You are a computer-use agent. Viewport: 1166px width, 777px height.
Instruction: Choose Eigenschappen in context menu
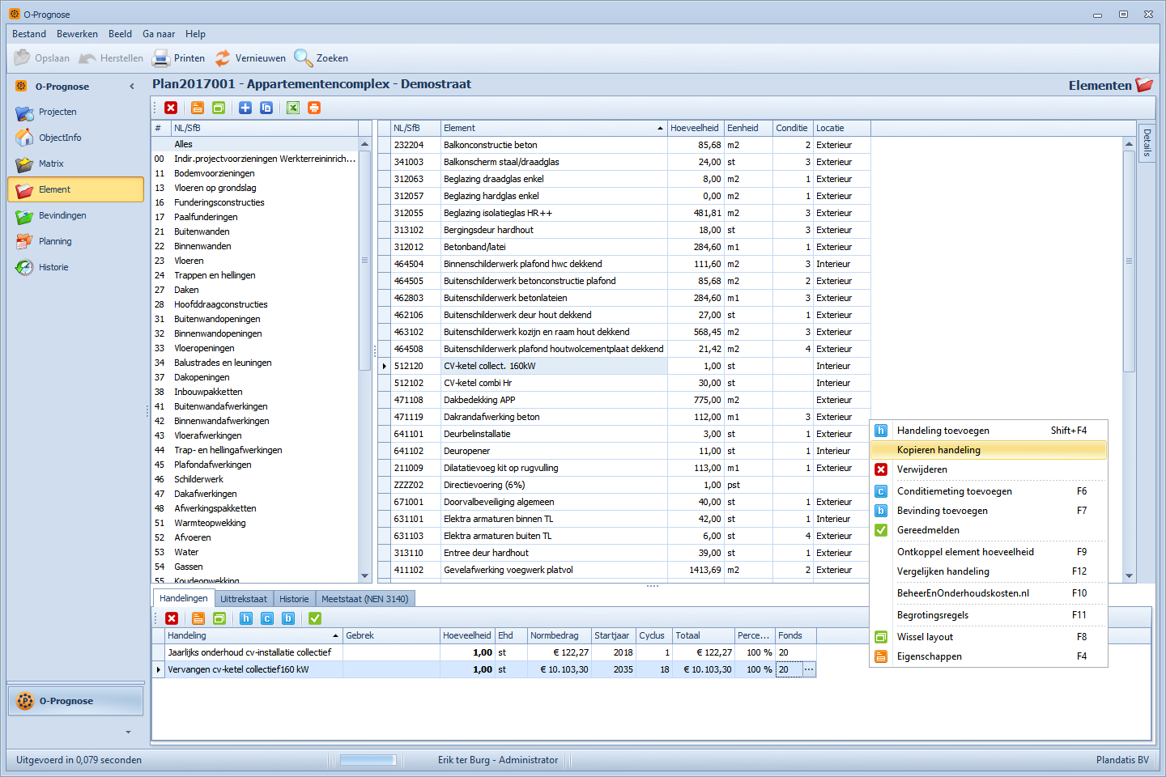(989, 656)
